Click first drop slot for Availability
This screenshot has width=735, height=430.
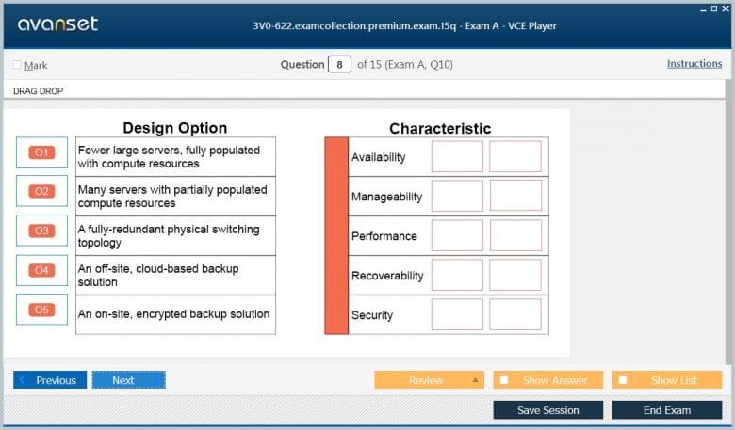(457, 156)
